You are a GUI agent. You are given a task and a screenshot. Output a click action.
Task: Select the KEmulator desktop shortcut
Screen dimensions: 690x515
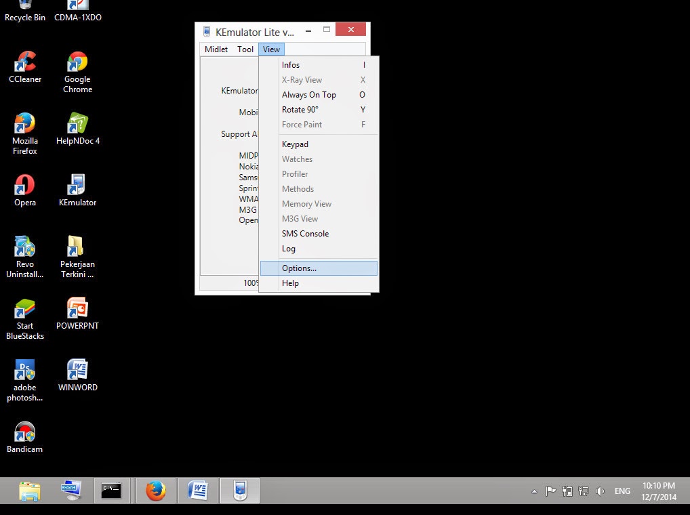tap(77, 190)
